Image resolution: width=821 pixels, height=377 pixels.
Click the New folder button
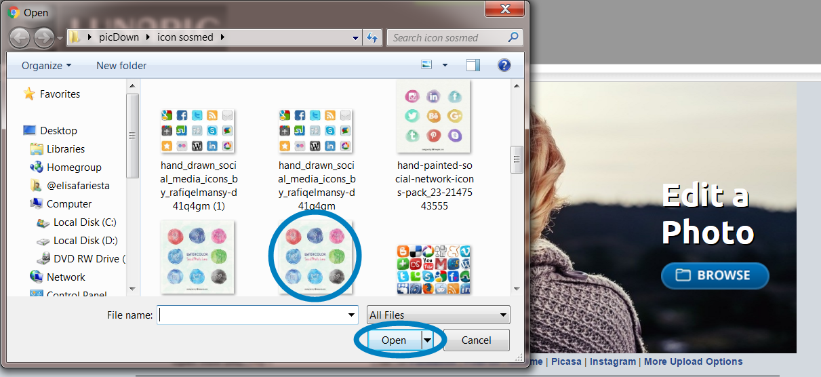tap(121, 66)
